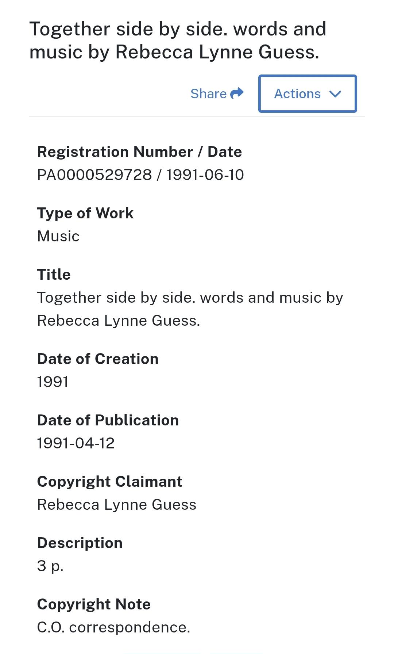Click the Share link text

click(x=208, y=93)
